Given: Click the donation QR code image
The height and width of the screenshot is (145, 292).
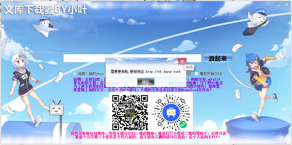Looking at the screenshot, I should (x=130, y=112).
